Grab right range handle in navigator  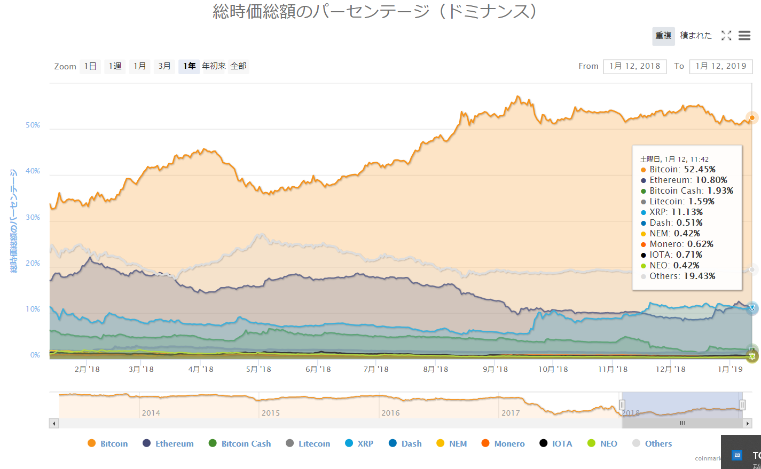[x=742, y=405]
